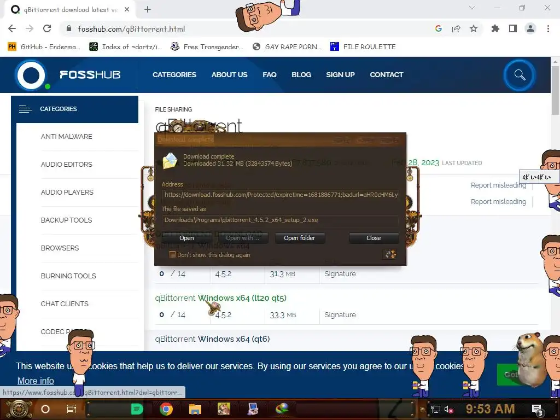
Task: Select AUDIO EDITORS category
Action: click(66, 164)
